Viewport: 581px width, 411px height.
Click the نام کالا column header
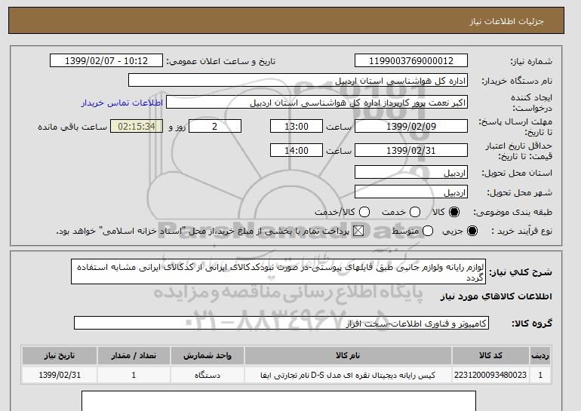348,355
